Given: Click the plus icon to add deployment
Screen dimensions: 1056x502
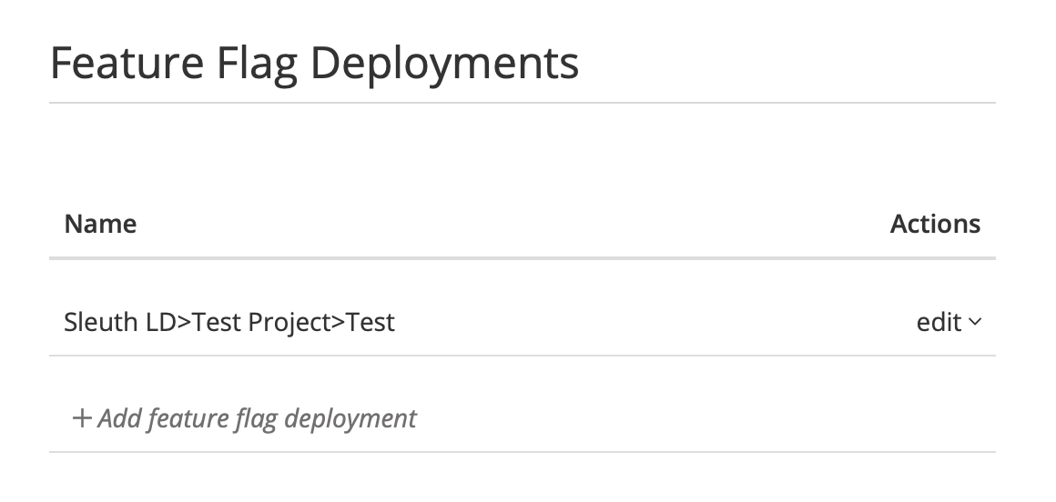Looking at the screenshot, I should 82,418.
